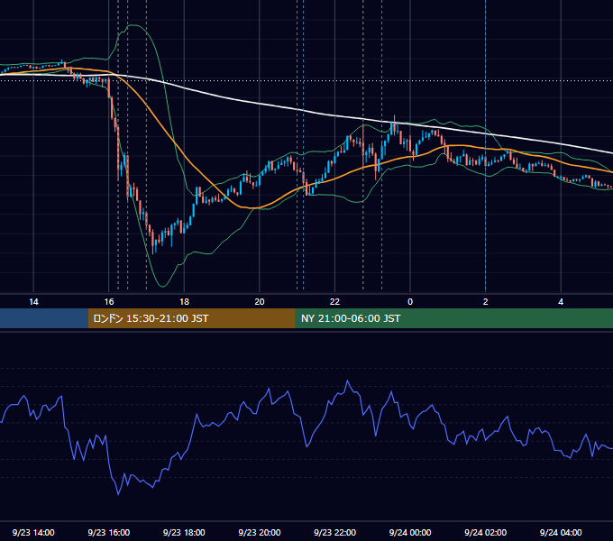Click the 9/23 22:00 time label

pos(334,532)
